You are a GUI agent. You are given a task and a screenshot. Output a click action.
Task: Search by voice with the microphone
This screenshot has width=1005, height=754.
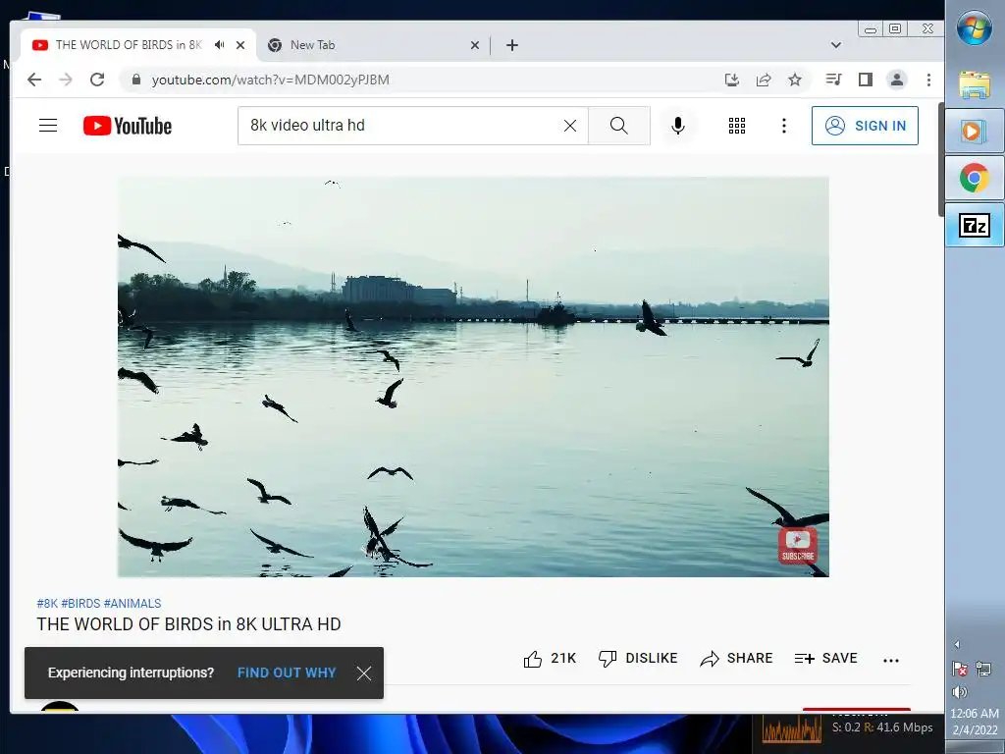click(678, 126)
